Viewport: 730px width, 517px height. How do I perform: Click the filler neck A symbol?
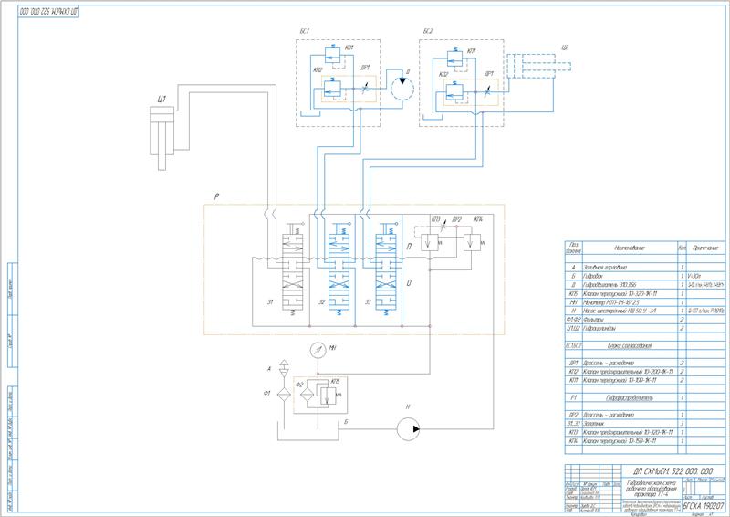[283, 368]
